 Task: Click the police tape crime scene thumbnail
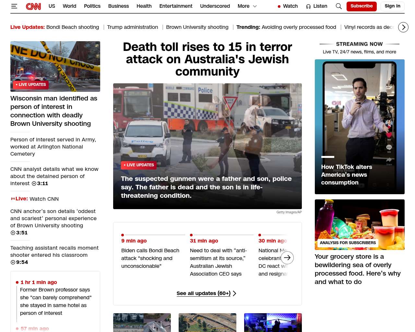coord(55,66)
